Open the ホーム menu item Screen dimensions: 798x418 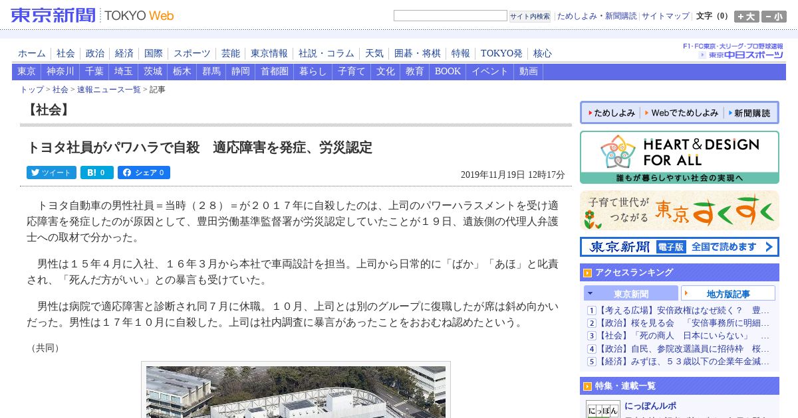pos(32,54)
